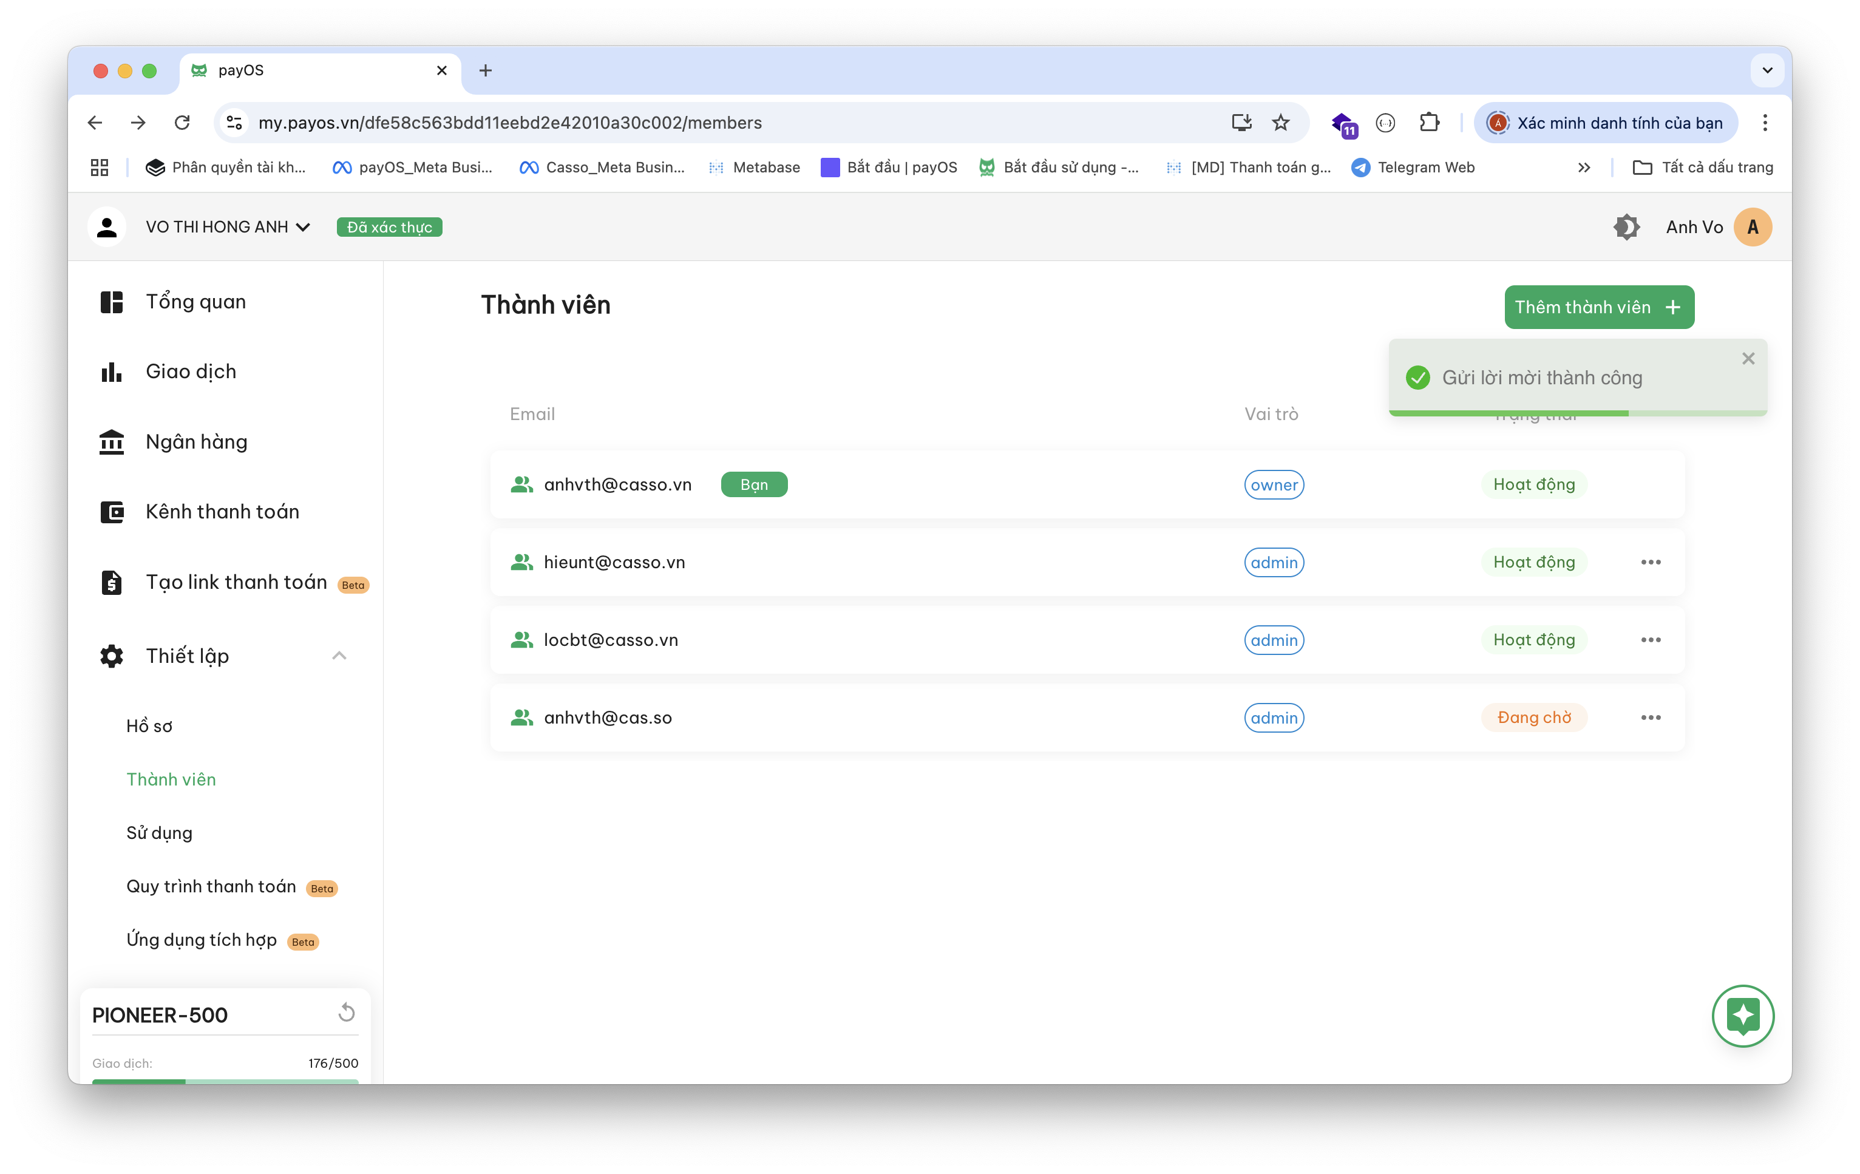
Task: Open Quy trình thanh toán submenu
Action: click(x=211, y=886)
